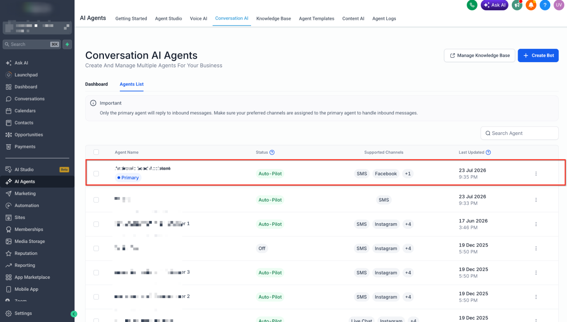Switch to the Knowledge Base tab
This screenshot has height=322, width=567.
pos(273,19)
